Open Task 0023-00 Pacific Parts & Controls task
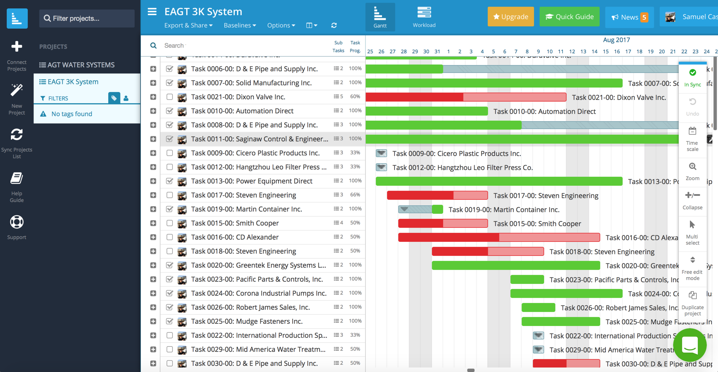 pyautogui.click(x=257, y=279)
